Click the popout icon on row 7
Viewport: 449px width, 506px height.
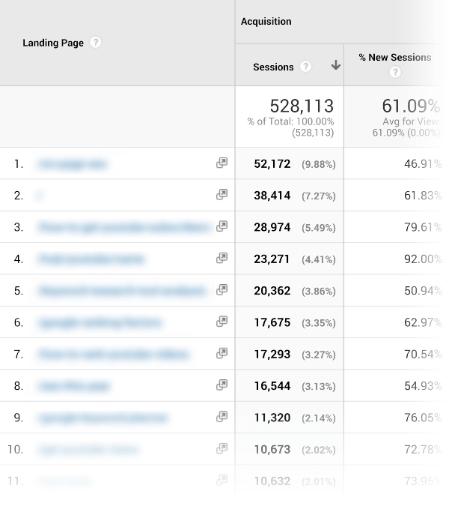222,353
